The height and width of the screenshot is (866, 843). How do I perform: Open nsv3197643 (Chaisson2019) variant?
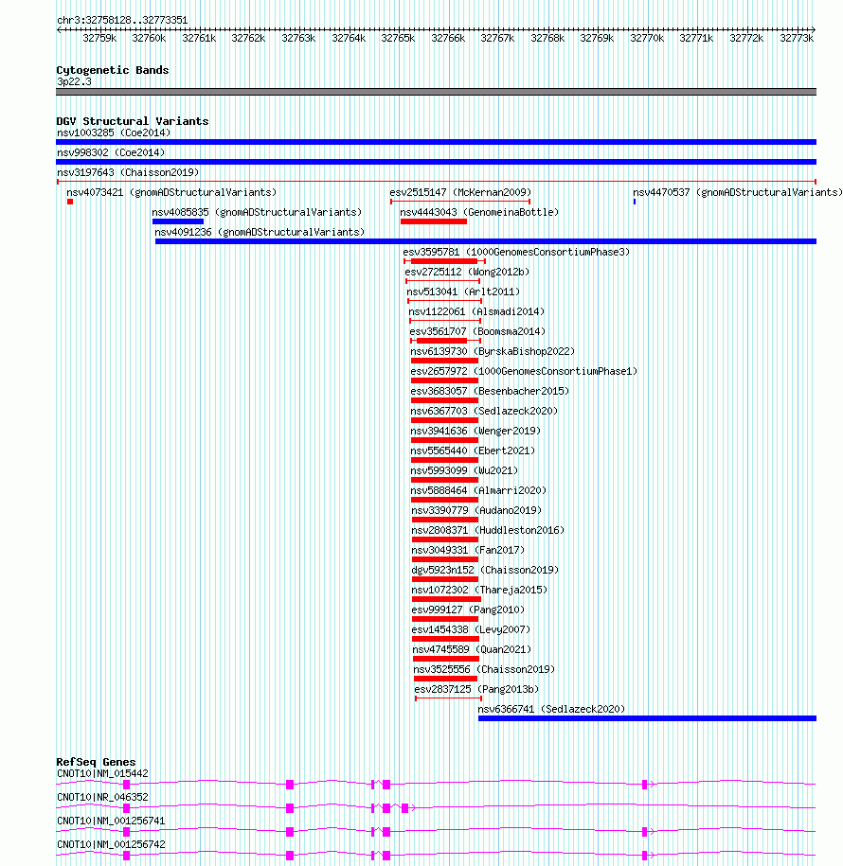pos(128,173)
